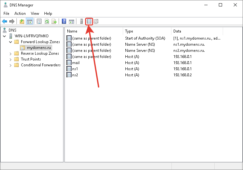This screenshot has width=243, height=170.
Task: Click the Export List toolbar icon
Action: click(x=54, y=21)
